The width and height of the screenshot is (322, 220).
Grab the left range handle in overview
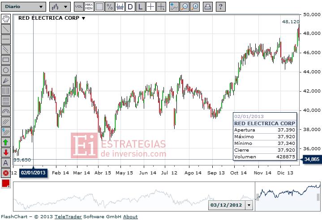(x=257, y=197)
